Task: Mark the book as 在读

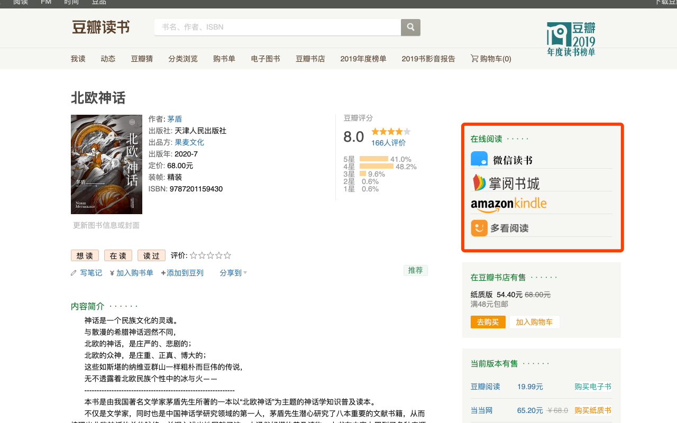Action: 118,255
